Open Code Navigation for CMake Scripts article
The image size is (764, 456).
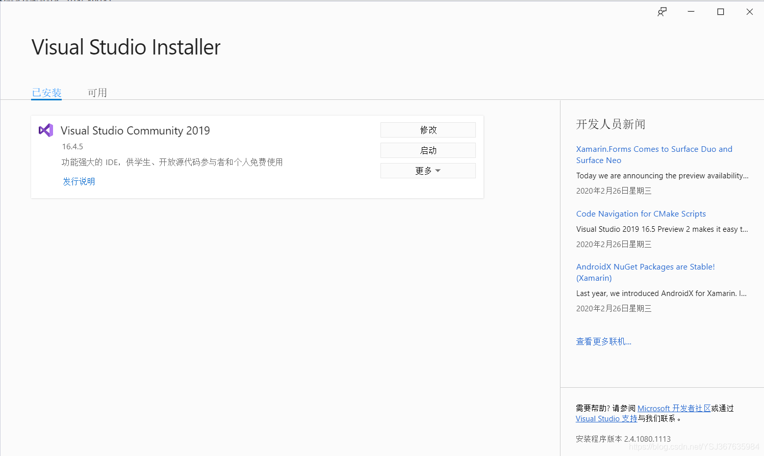coord(641,214)
